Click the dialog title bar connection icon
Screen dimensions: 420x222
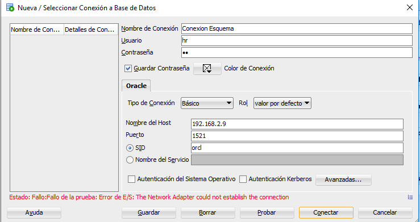coord(10,7)
